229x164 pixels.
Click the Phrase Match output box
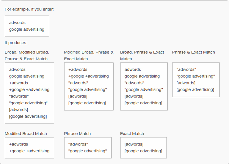pyautogui.click(x=88, y=148)
